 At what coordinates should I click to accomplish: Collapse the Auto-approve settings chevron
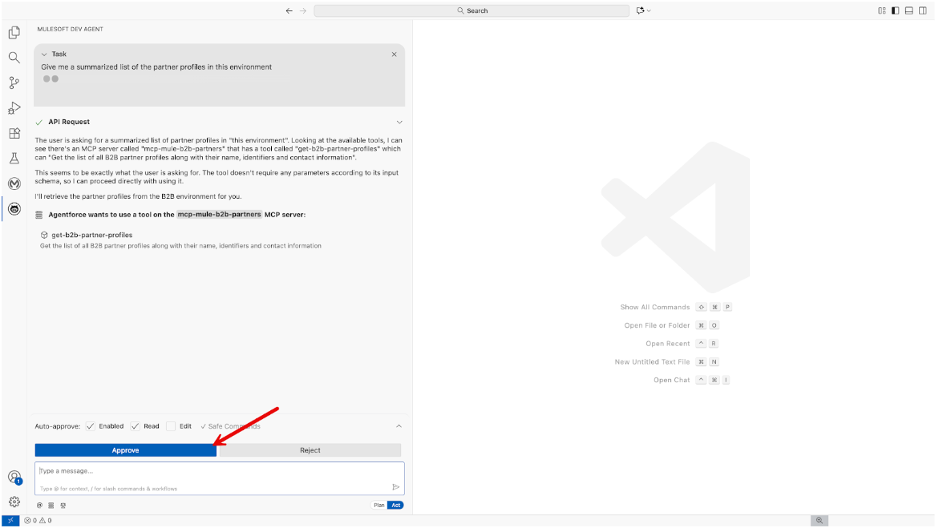(x=399, y=426)
